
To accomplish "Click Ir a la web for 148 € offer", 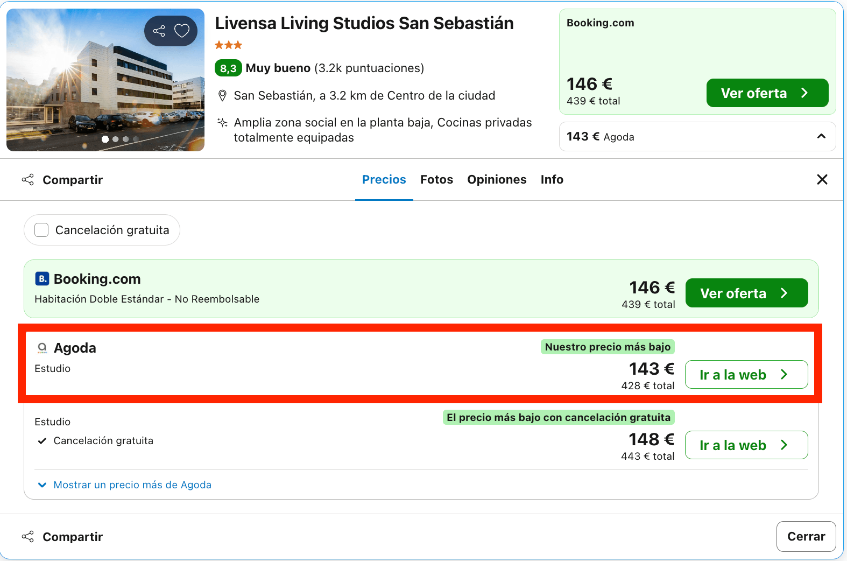I will tap(746, 445).
